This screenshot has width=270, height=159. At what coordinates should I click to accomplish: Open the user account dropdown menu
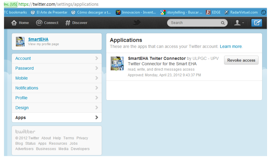tap(239, 23)
